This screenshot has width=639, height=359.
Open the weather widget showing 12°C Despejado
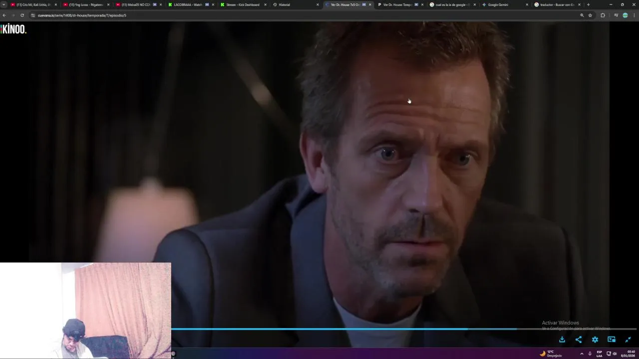pyautogui.click(x=551, y=354)
